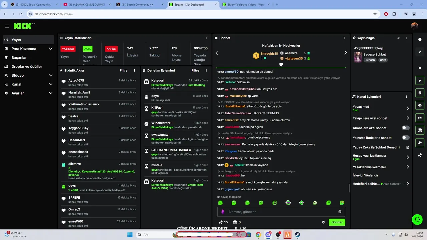Toggle the wrench stream info widget icon
This screenshot has height=240, width=427.
pyautogui.click(x=420, y=143)
